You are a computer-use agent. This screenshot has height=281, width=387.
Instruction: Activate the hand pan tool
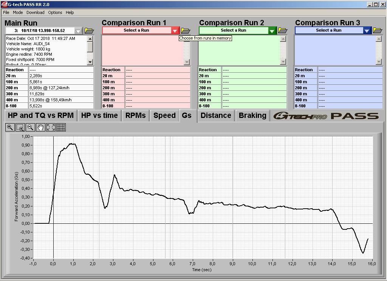click(x=40, y=127)
